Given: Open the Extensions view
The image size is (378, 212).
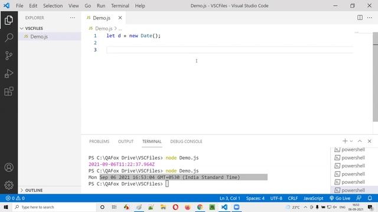Looking at the screenshot, I should tap(9, 91).
